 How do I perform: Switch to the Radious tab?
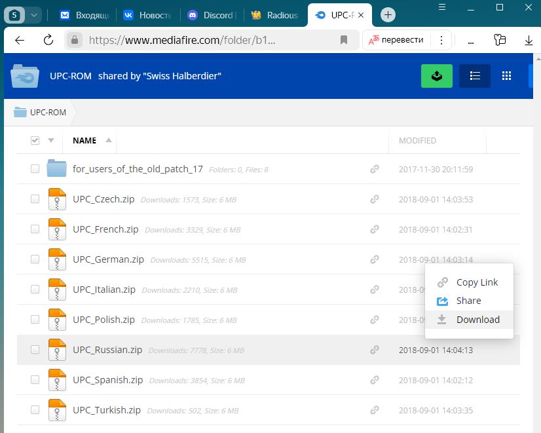[x=276, y=15]
